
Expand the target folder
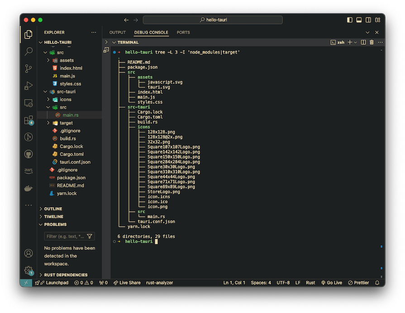[66, 123]
